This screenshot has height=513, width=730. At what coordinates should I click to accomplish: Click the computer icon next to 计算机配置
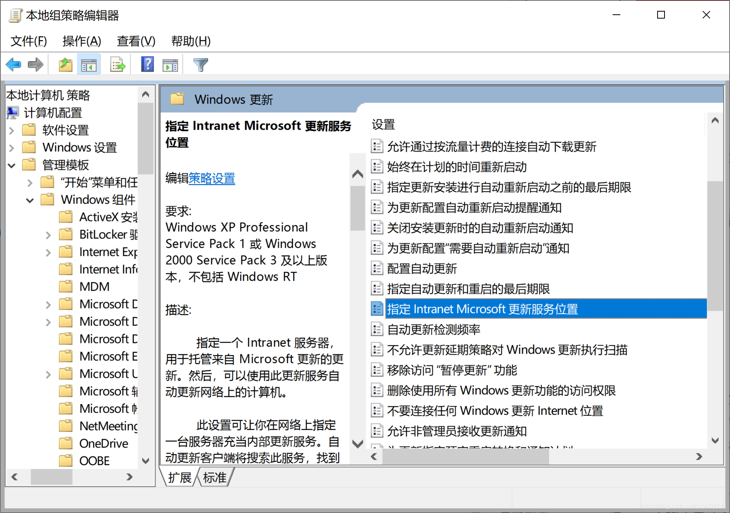point(12,113)
